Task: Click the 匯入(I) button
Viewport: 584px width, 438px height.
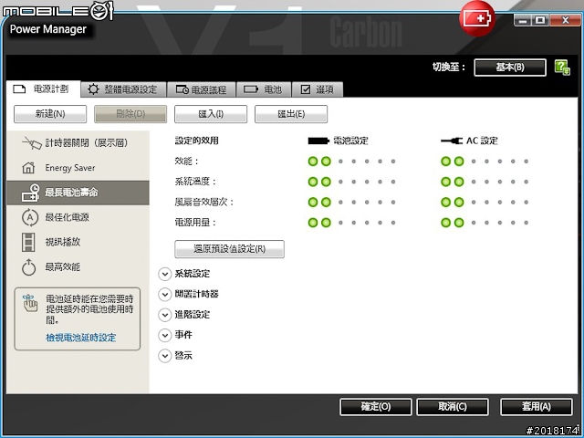Action: (x=211, y=114)
